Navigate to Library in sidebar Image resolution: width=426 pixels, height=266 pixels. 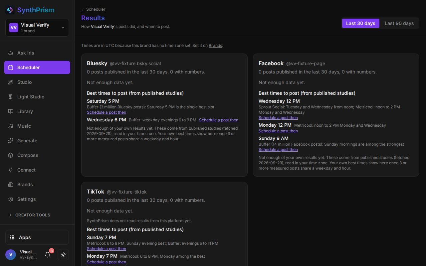click(37, 111)
